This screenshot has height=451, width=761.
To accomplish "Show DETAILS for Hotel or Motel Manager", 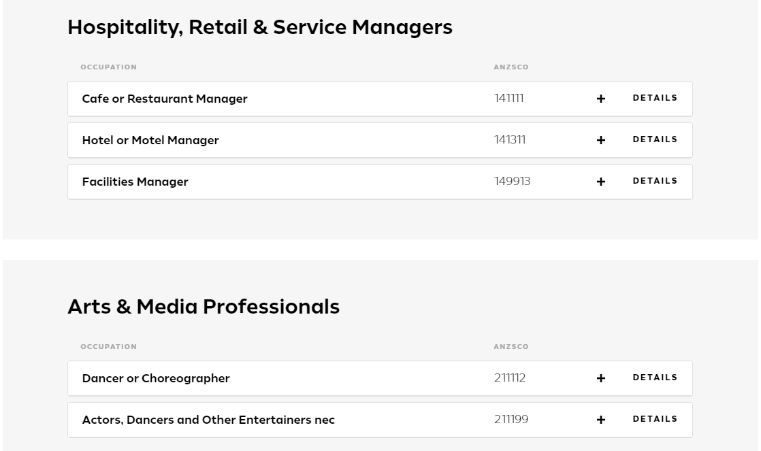I will coord(655,139).
